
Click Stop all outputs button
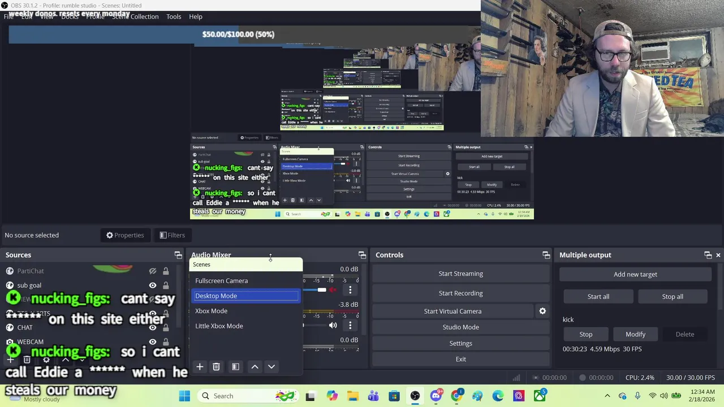673,296
